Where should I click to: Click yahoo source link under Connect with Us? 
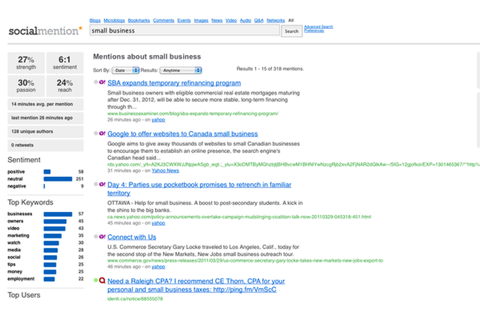[x=158, y=267]
